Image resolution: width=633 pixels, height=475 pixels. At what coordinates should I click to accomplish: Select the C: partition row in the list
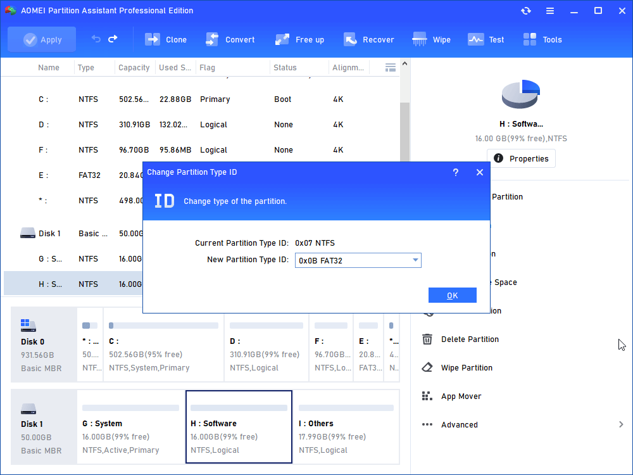(201, 99)
